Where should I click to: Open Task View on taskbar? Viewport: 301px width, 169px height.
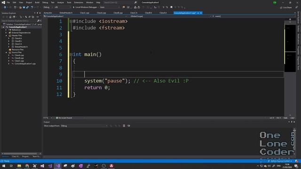click(x=11, y=166)
